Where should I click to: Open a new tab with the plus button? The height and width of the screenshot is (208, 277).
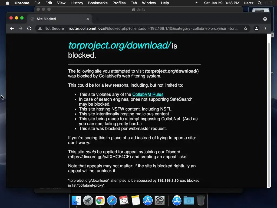[98, 19]
